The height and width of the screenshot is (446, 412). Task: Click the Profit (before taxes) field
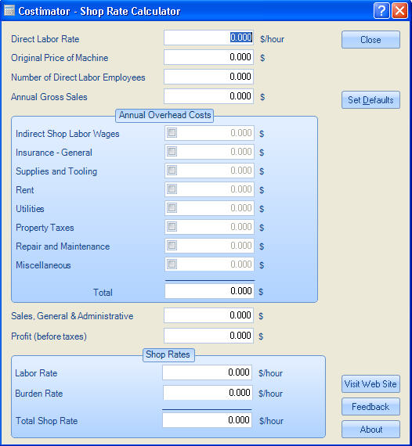click(x=208, y=336)
